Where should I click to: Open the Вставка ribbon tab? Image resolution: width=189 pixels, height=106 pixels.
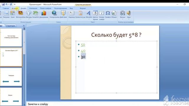(15, 9)
